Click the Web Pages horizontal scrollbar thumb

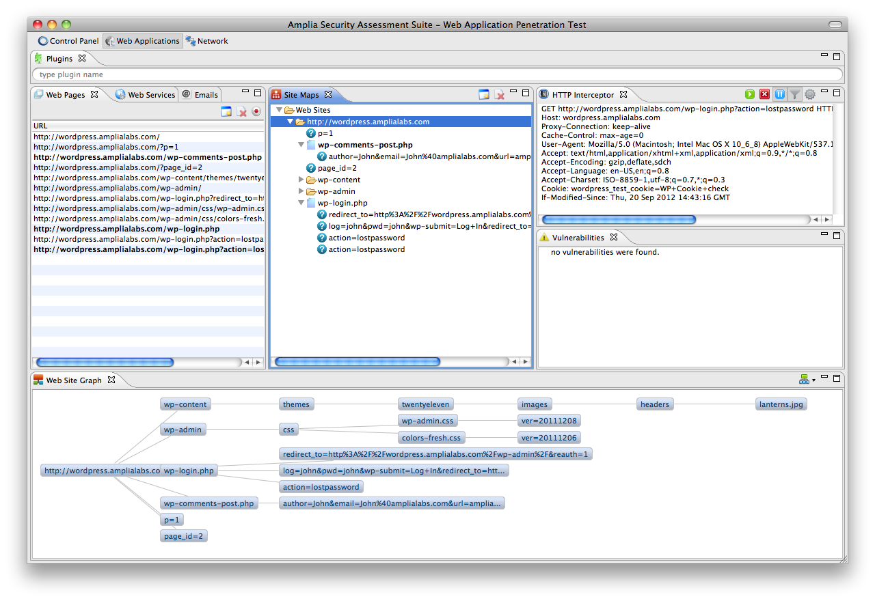click(105, 362)
